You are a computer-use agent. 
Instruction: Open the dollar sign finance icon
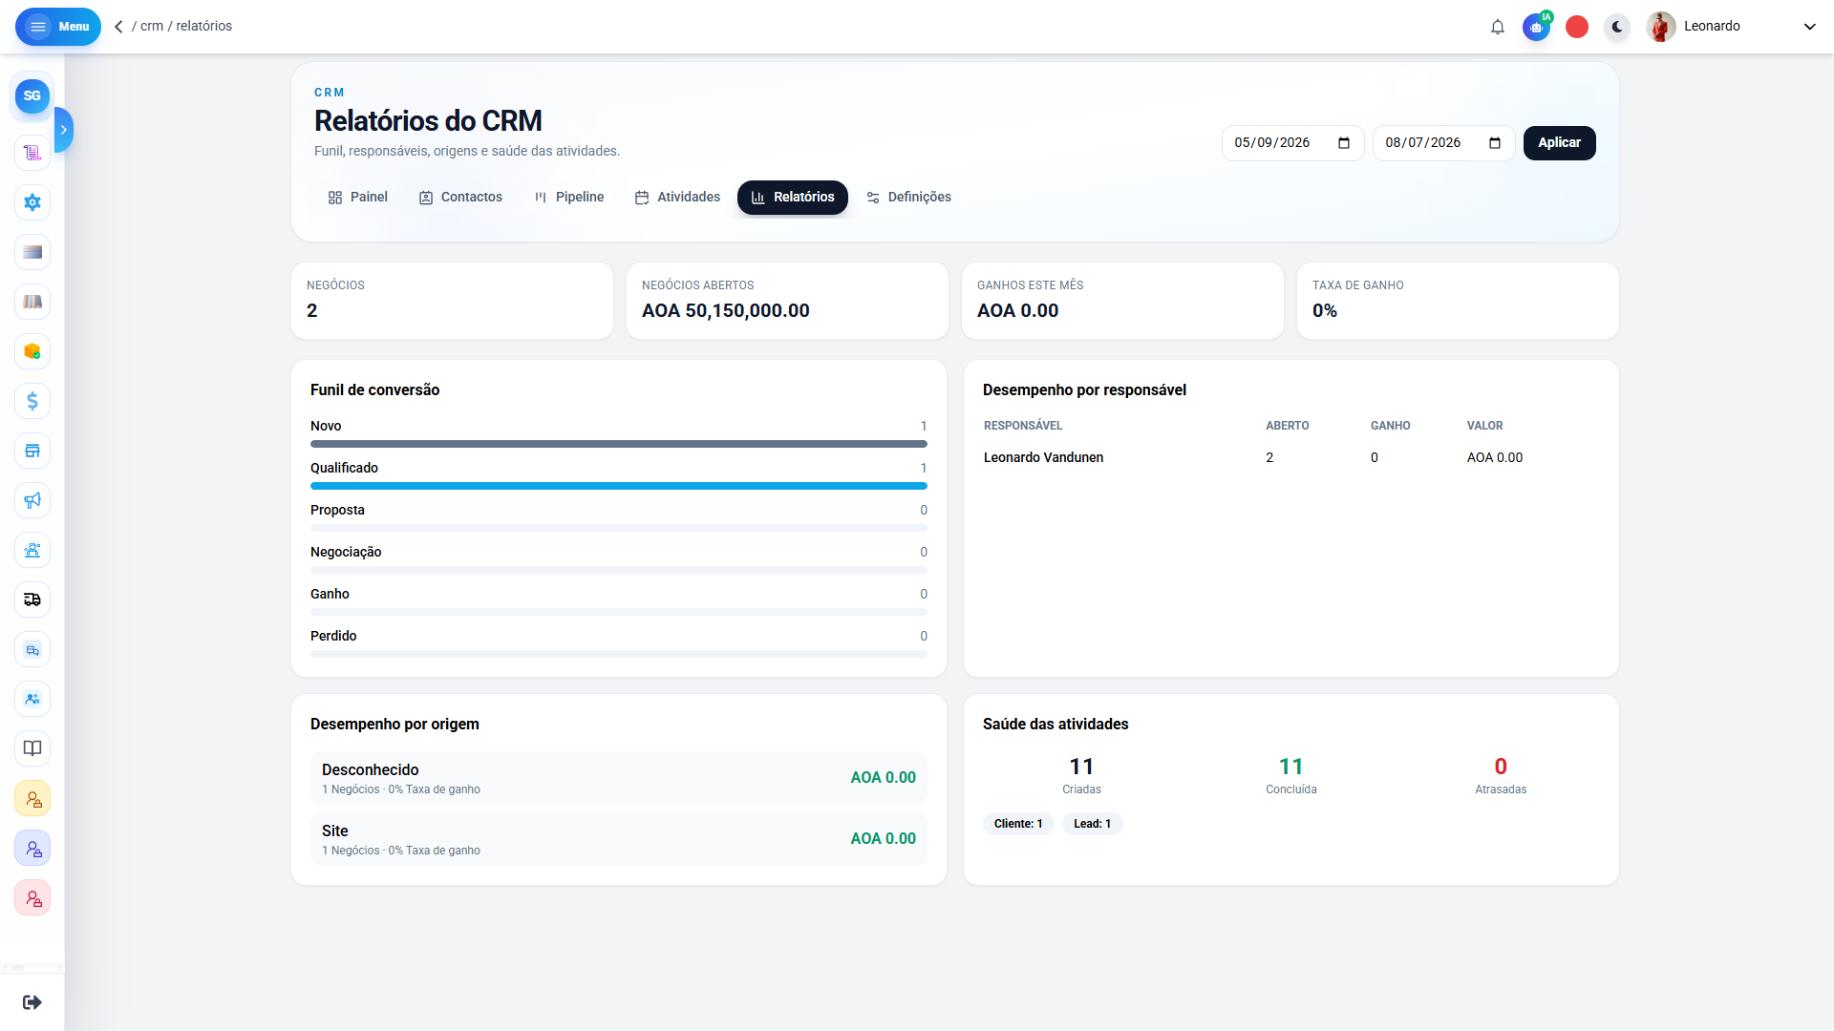tap(32, 401)
